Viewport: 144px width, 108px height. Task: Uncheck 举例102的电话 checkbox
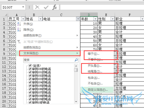click(x=30, y=75)
